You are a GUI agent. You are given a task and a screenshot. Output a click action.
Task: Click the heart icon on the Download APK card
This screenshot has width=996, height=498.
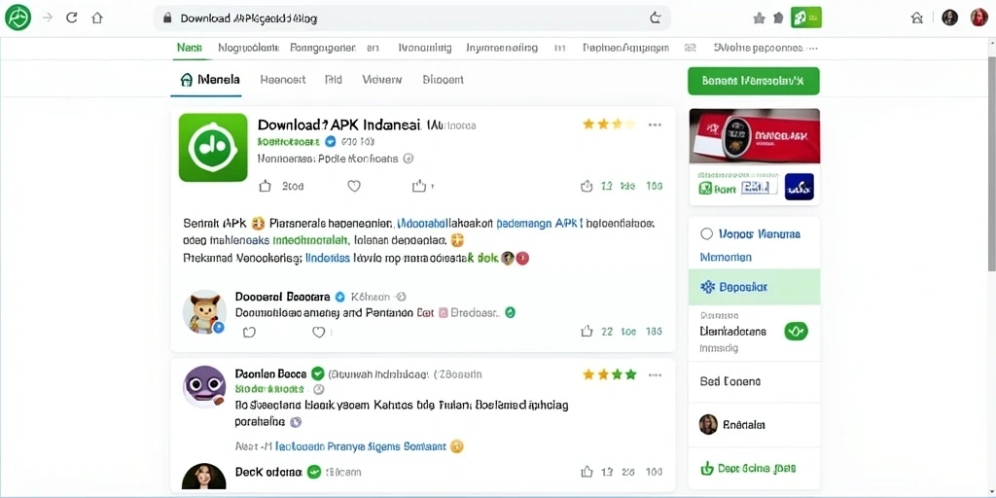pyautogui.click(x=354, y=186)
